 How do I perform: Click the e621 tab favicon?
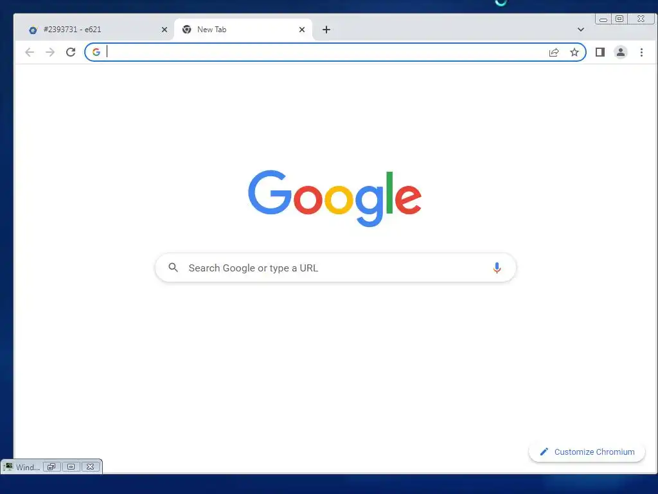(33, 30)
